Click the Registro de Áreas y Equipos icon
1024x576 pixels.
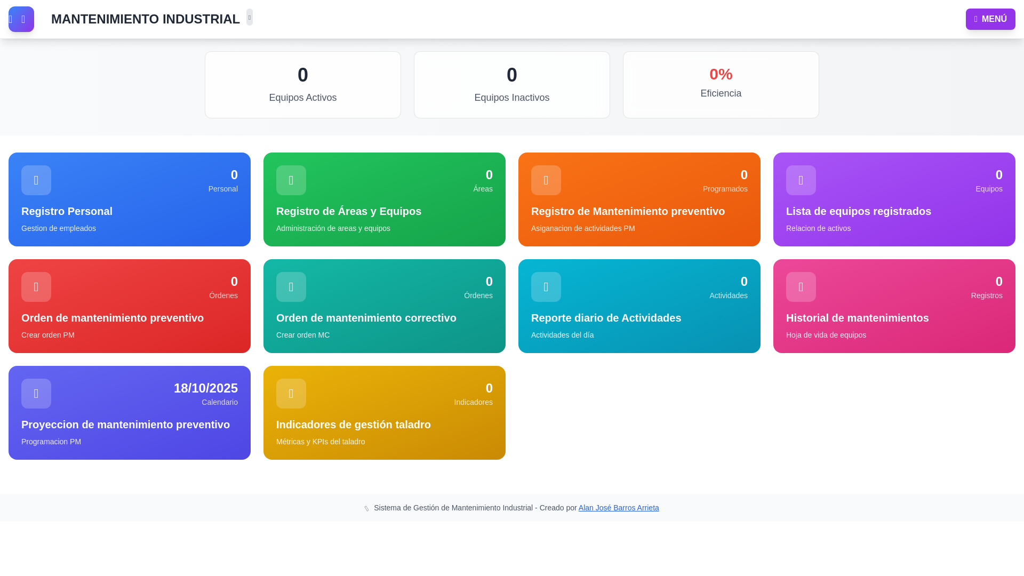[x=291, y=180]
